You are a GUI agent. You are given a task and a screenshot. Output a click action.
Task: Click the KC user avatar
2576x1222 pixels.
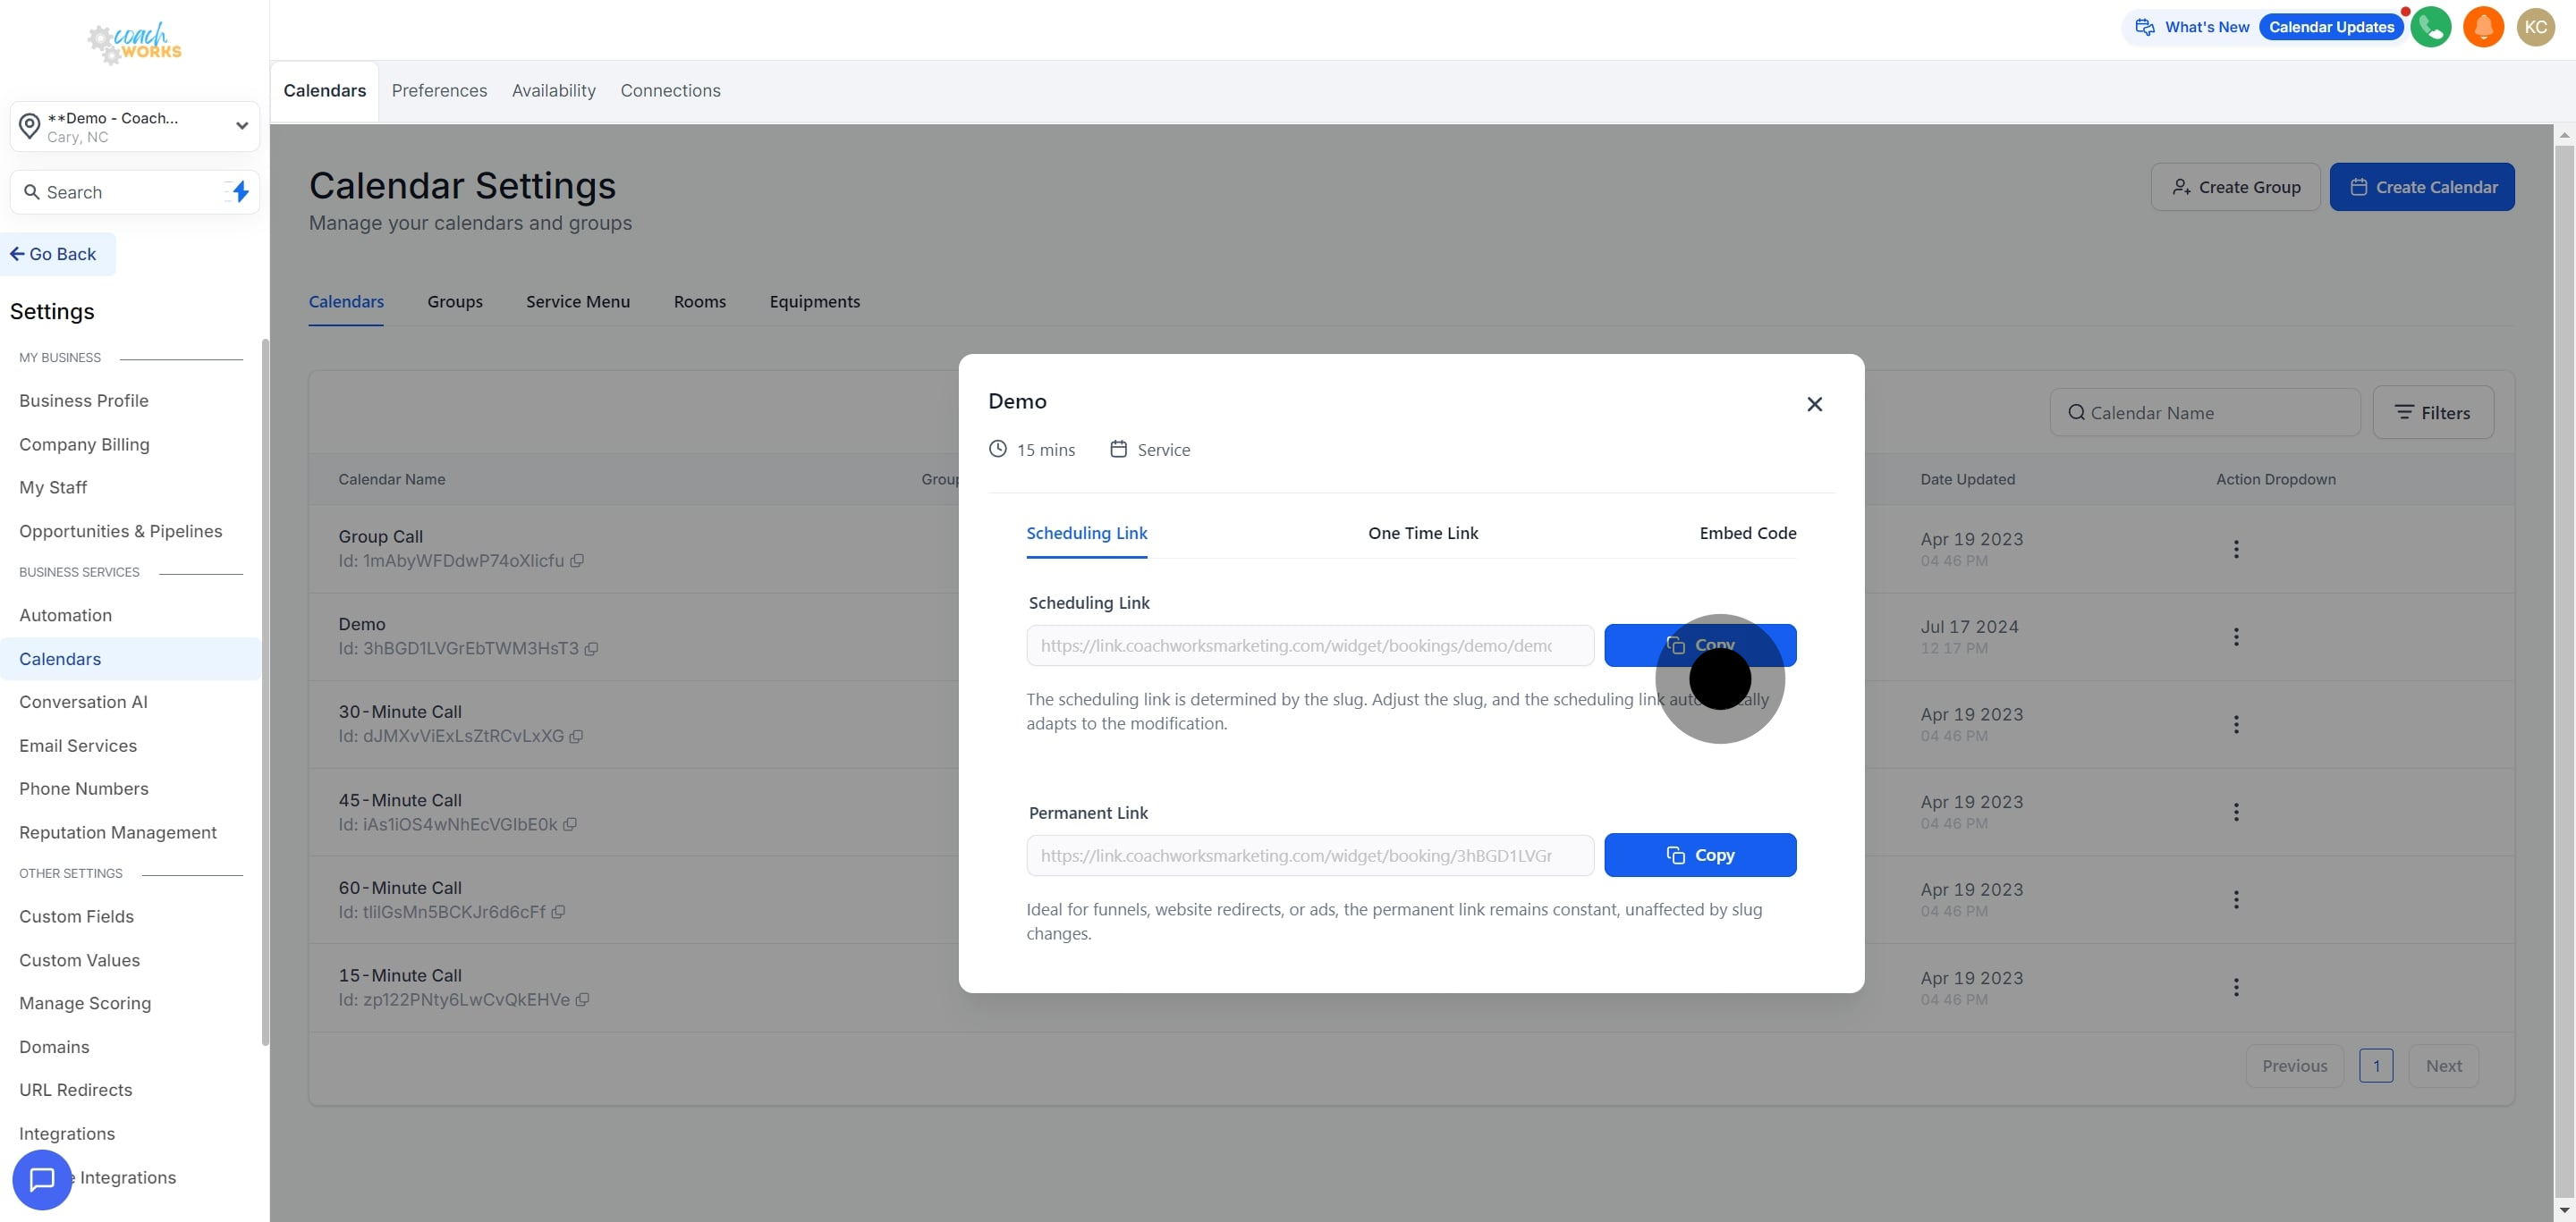pyautogui.click(x=2535, y=27)
